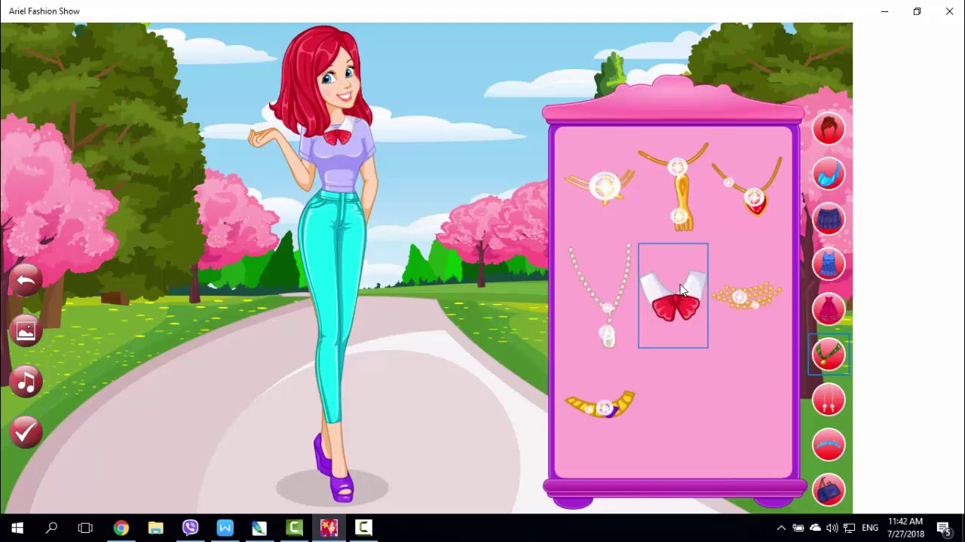
Task: Open the network icon in the tray
Action: [849, 528]
